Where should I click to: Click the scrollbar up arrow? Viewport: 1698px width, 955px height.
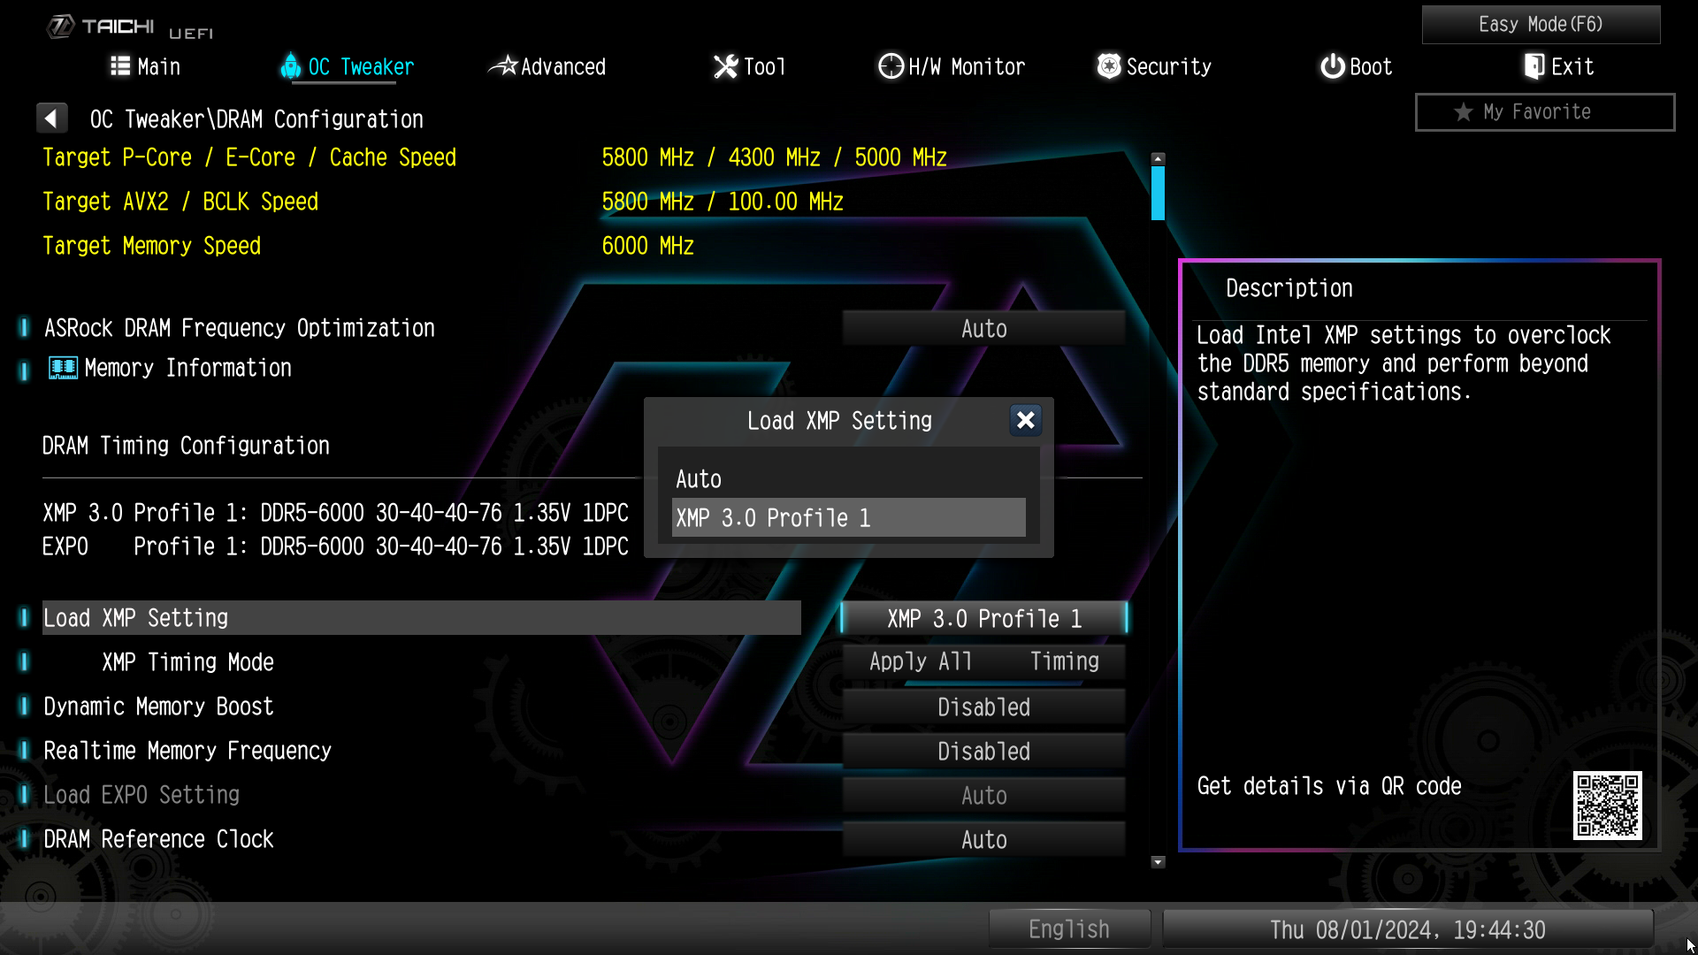[x=1158, y=159]
